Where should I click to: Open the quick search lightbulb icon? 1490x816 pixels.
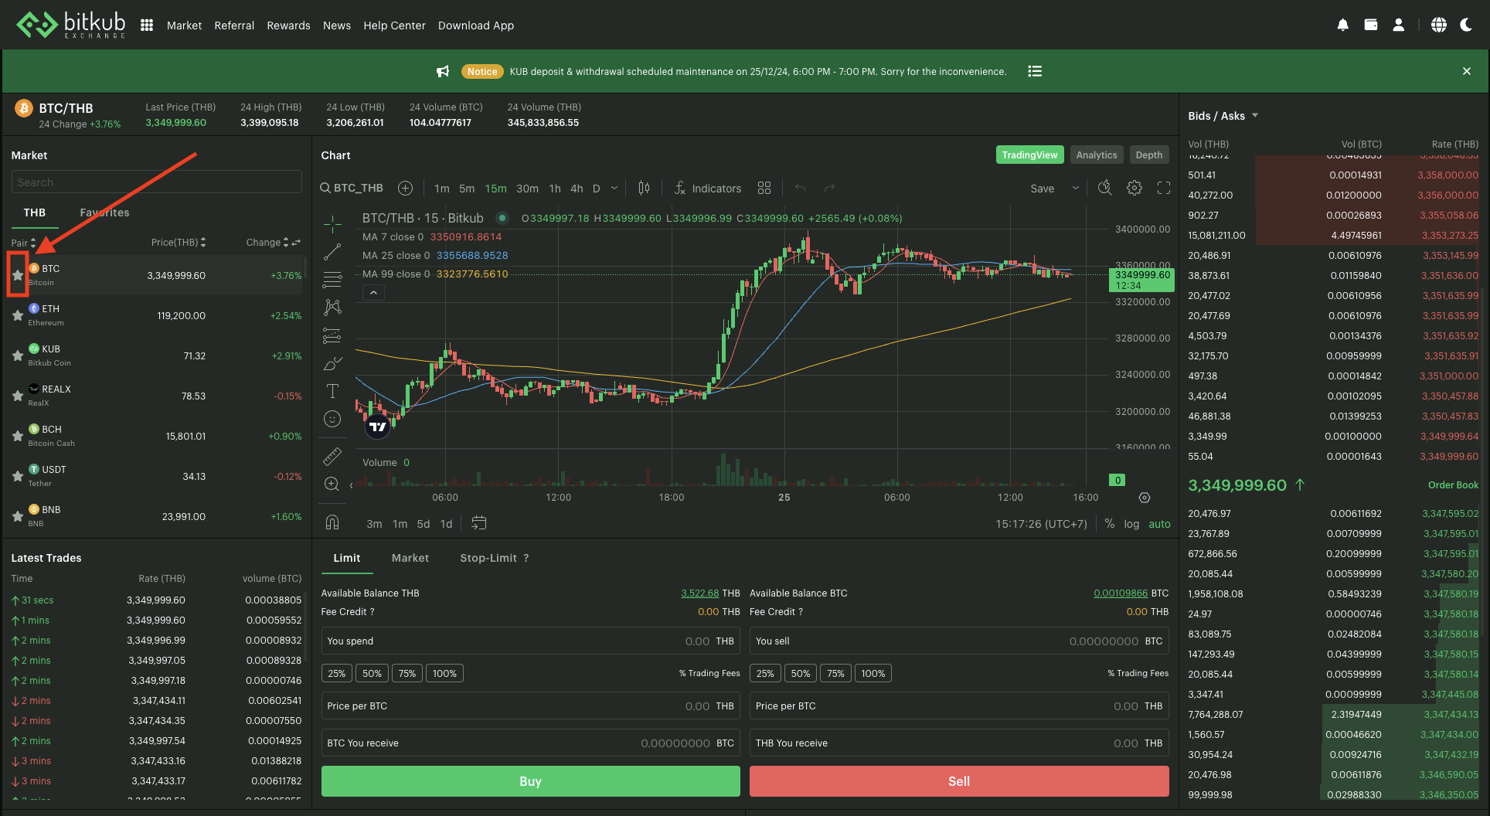pos(1105,188)
